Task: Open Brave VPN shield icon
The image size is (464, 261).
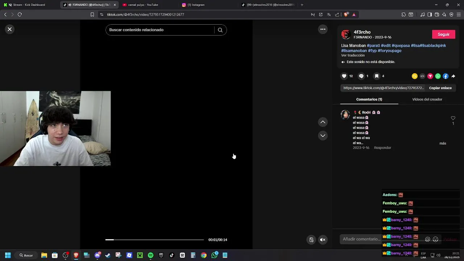Action: [451, 14]
